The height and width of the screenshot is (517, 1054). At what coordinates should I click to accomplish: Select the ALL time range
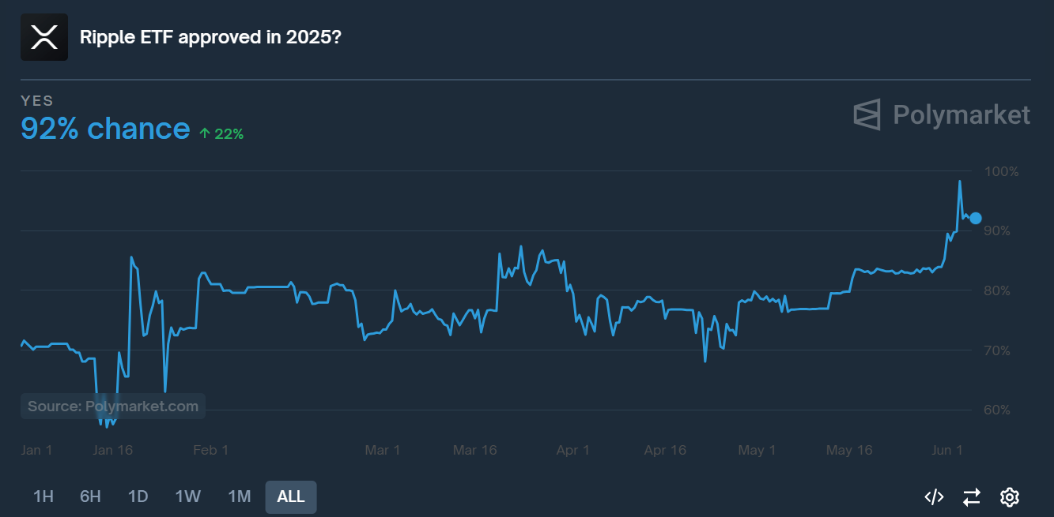coord(291,496)
